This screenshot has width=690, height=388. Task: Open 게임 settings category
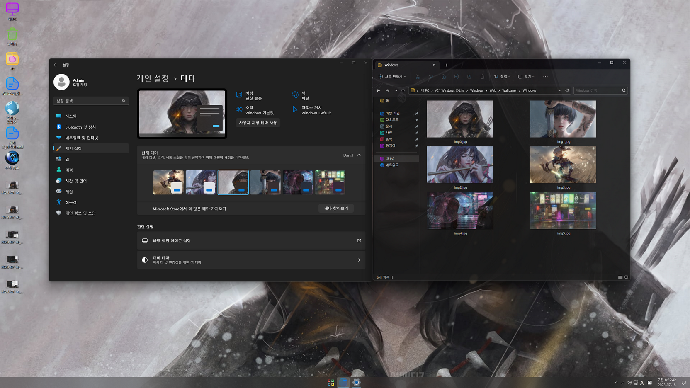point(91,192)
